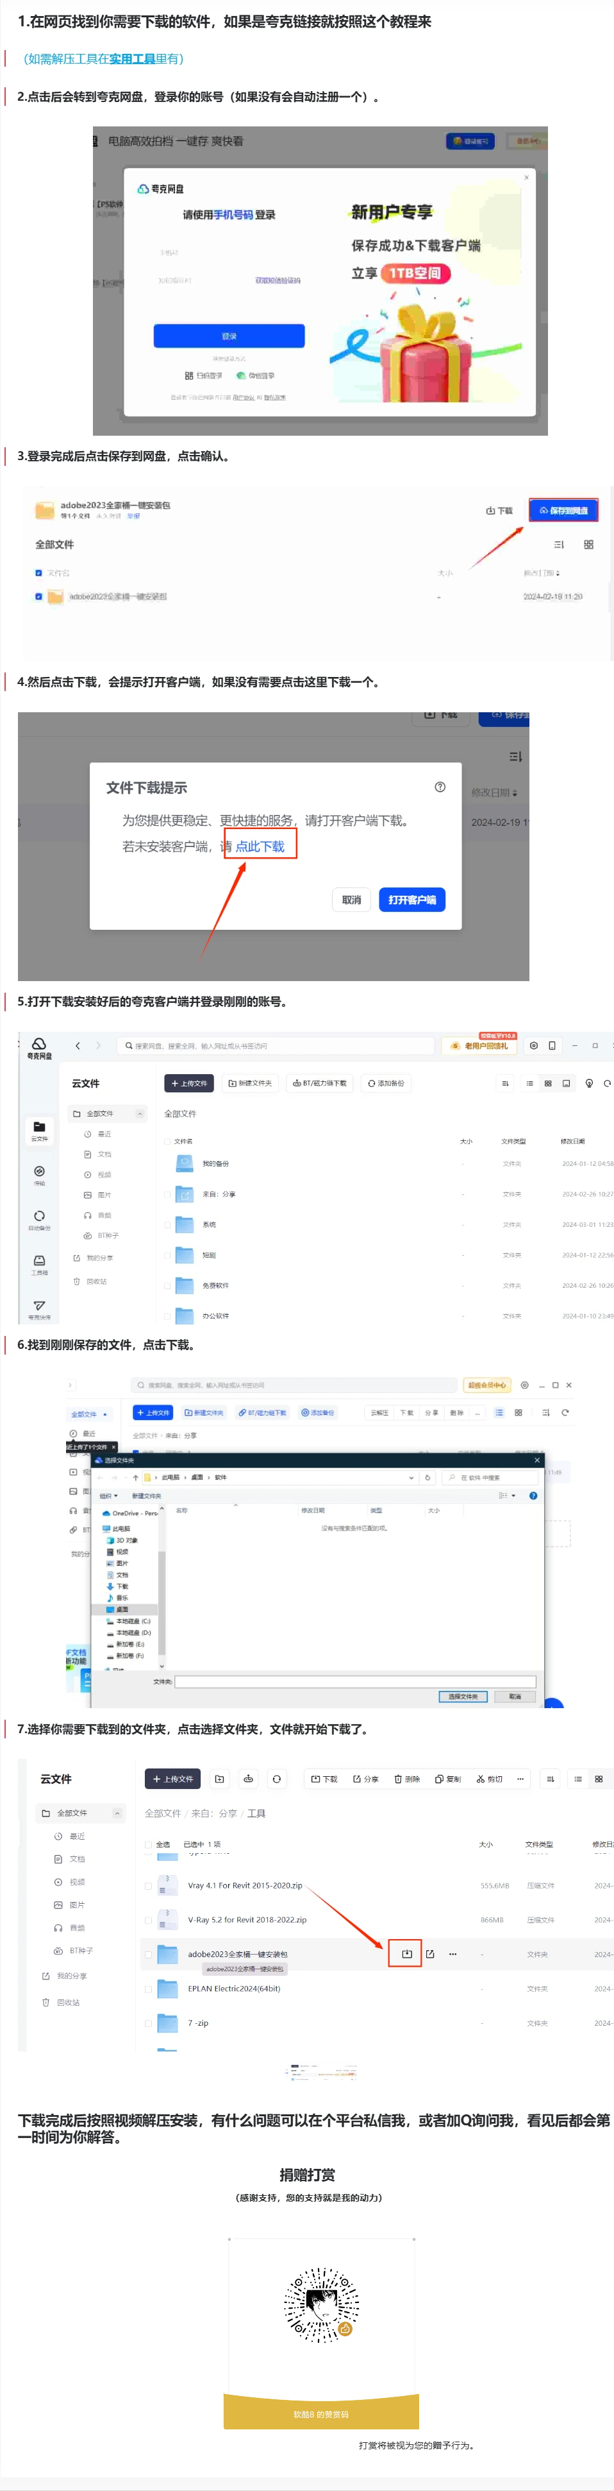Viewport: 614px width, 2491px height.
Task: Click 超级会员中心 button in step 6 client
Action: point(486,1385)
